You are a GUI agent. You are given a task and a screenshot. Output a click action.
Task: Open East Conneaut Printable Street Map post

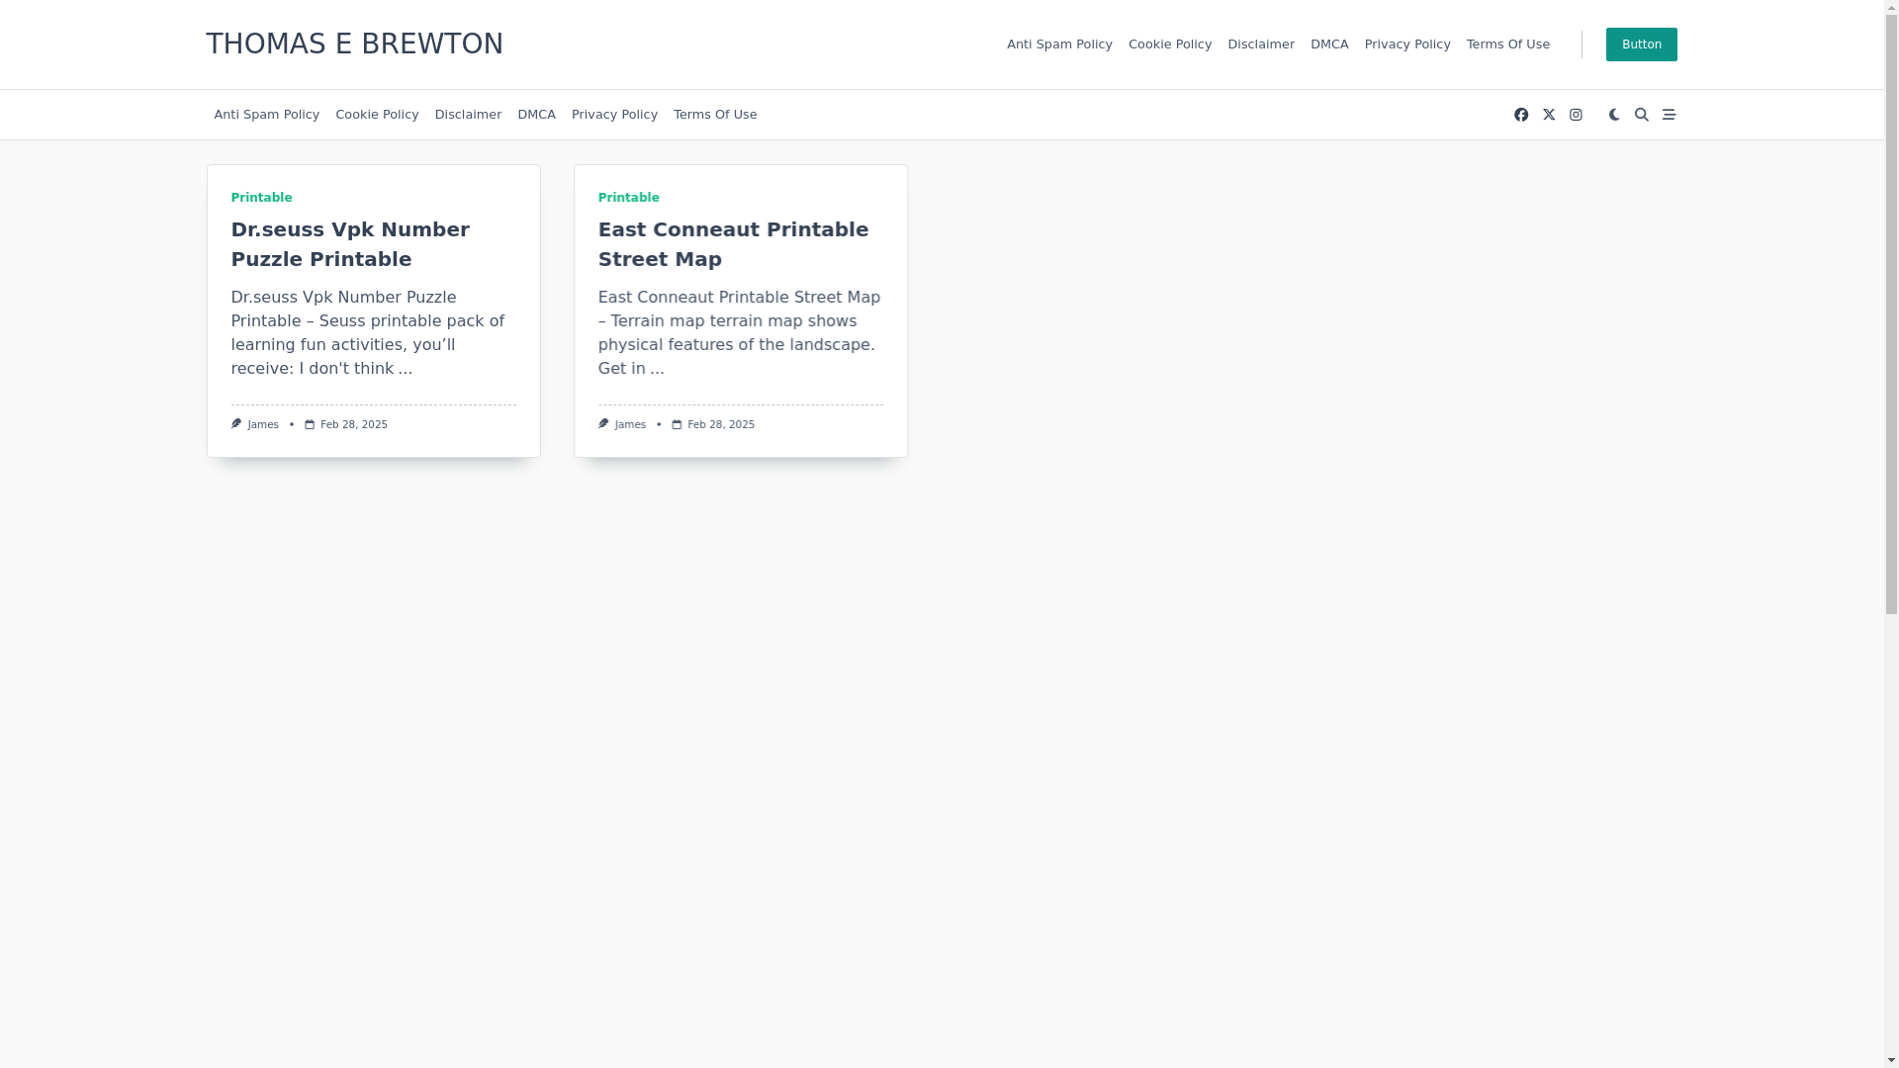(733, 244)
